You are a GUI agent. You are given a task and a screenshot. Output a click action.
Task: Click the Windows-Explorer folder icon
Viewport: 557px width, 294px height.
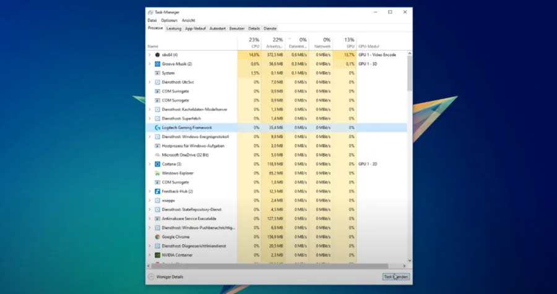(157, 174)
